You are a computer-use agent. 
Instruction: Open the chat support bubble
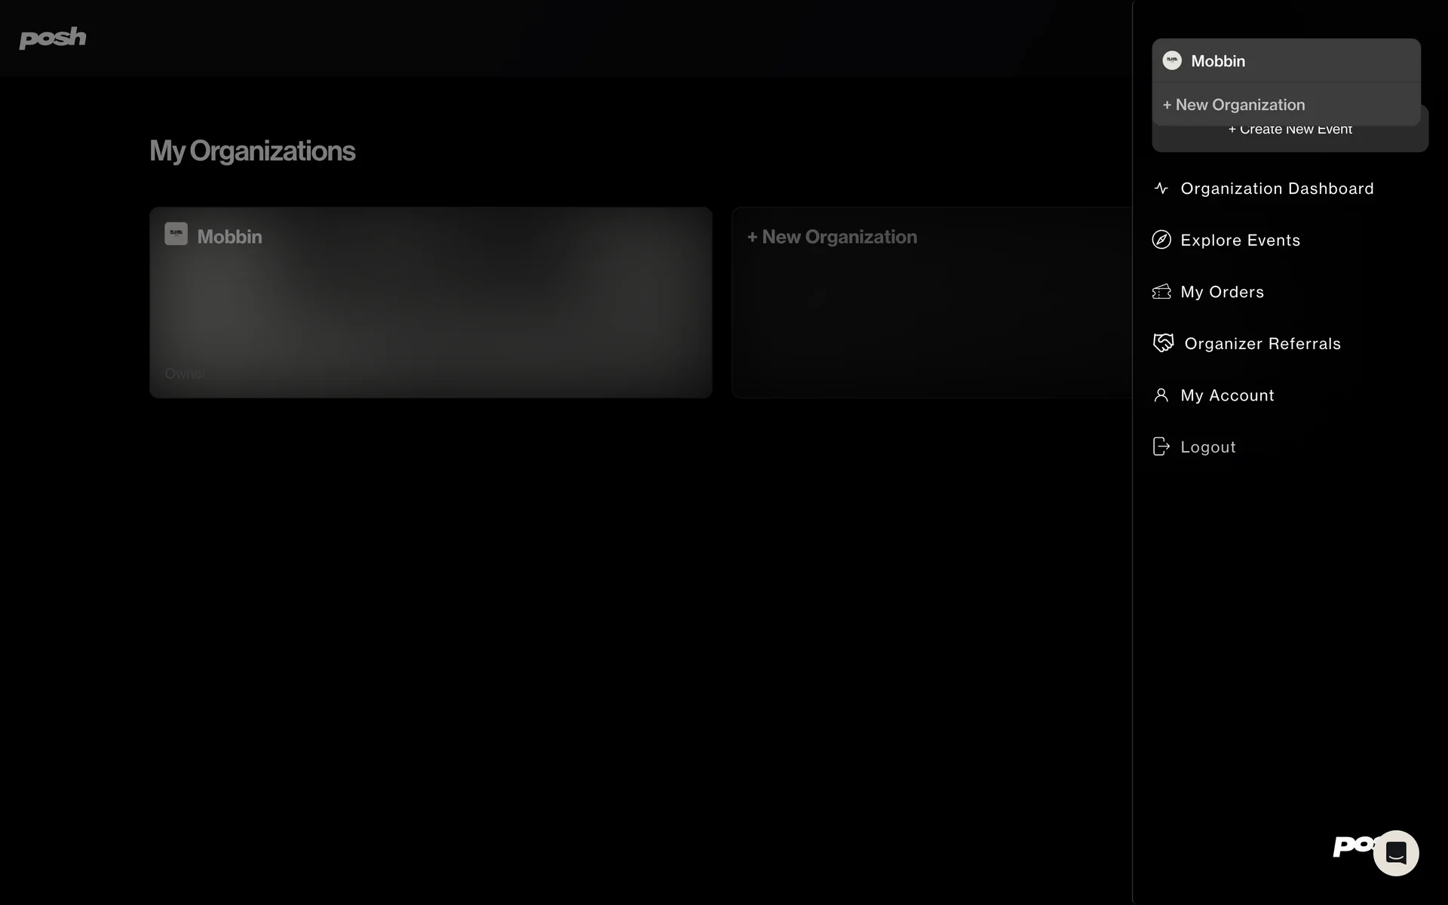tap(1396, 853)
